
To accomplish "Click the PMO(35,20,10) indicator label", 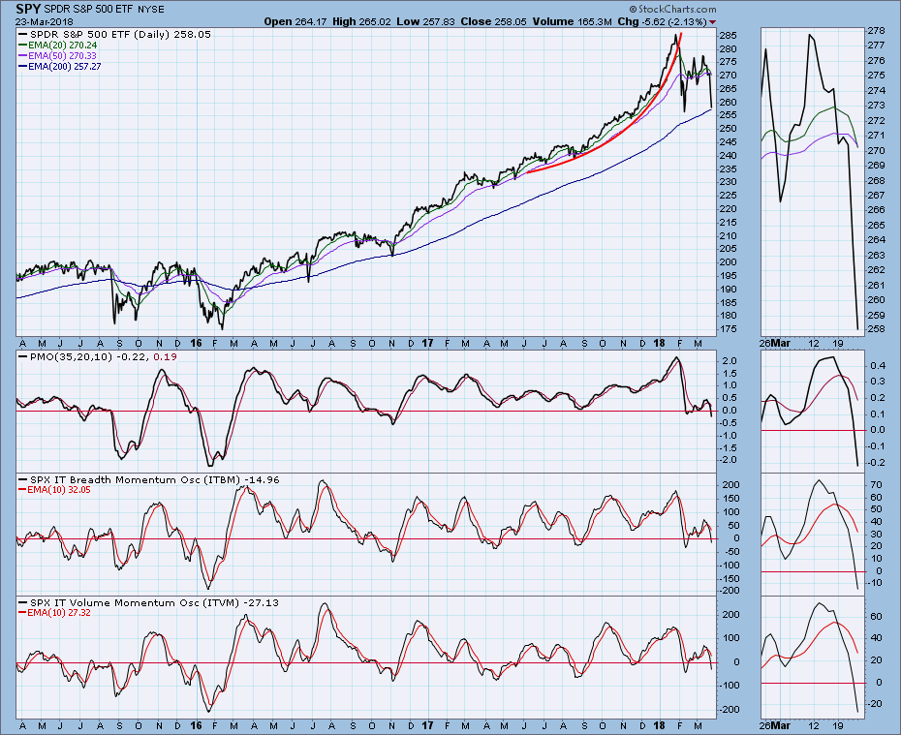I will coord(98,356).
